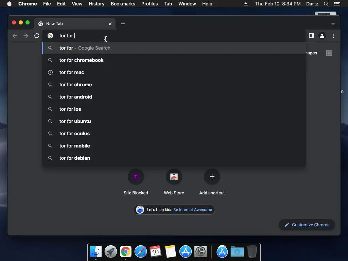
Task: Click the Chrome icon in the Dock
Action: click(126, 252)
